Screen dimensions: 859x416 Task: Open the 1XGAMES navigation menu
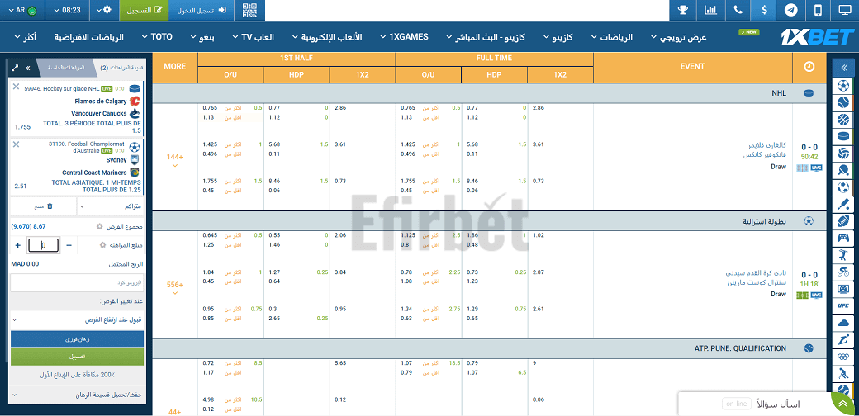pos(405,37)
